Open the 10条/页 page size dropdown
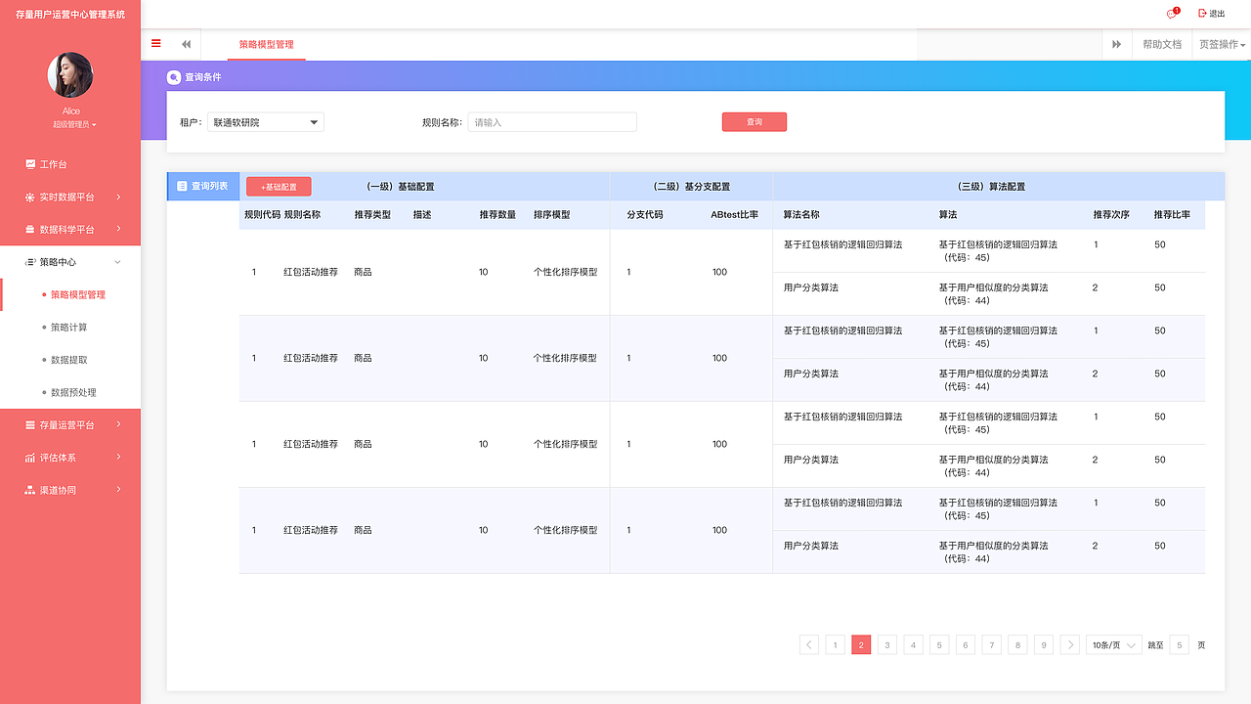The image size is (1251, 704). 1114,644
